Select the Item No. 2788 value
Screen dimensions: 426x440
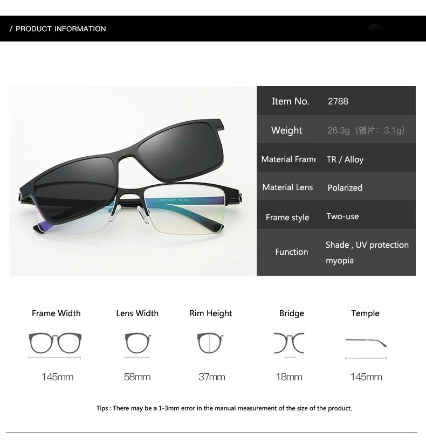[338, 101]
